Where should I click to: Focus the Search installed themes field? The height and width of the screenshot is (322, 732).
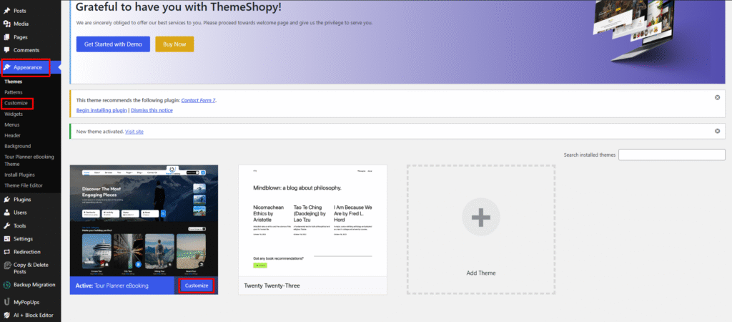click(672, 155)
